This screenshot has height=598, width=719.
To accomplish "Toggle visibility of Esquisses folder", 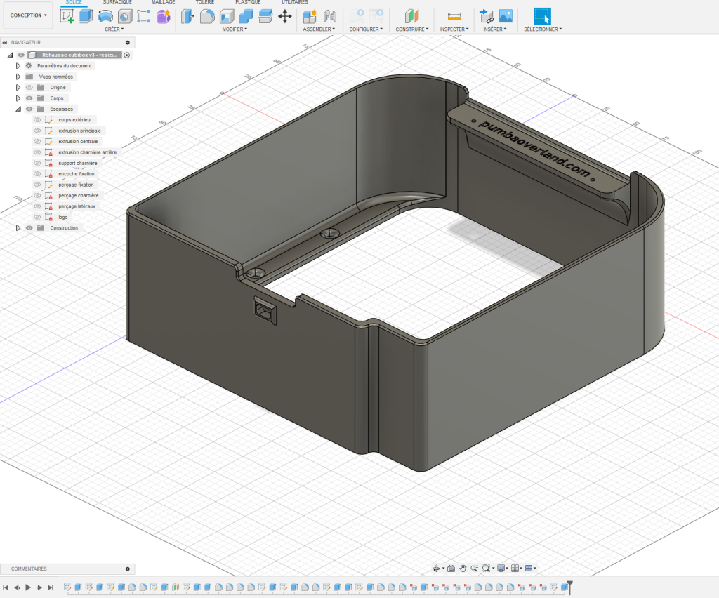I will [x=29, y=109].
